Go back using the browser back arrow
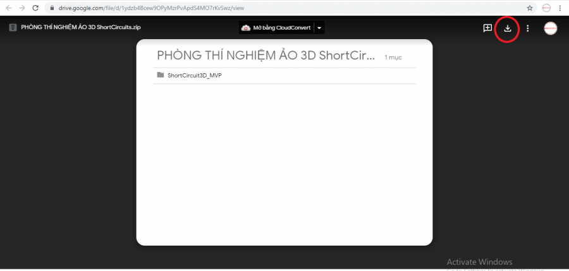Viewport: 569px width, 271px height. 9,8
